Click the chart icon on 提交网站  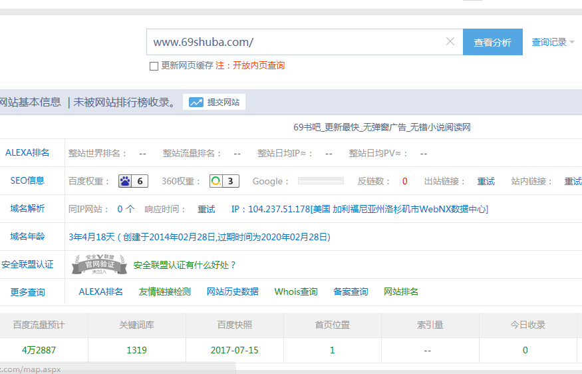pos(196,102)
